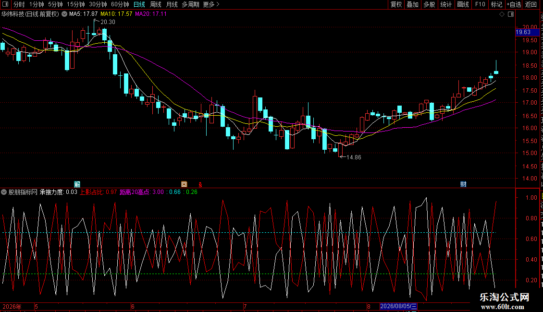
Task: Switch to the 60分钟 period tab
Action: pyautogui.click(x=120, y=4)
